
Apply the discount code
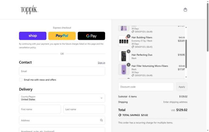pos(182,87)
